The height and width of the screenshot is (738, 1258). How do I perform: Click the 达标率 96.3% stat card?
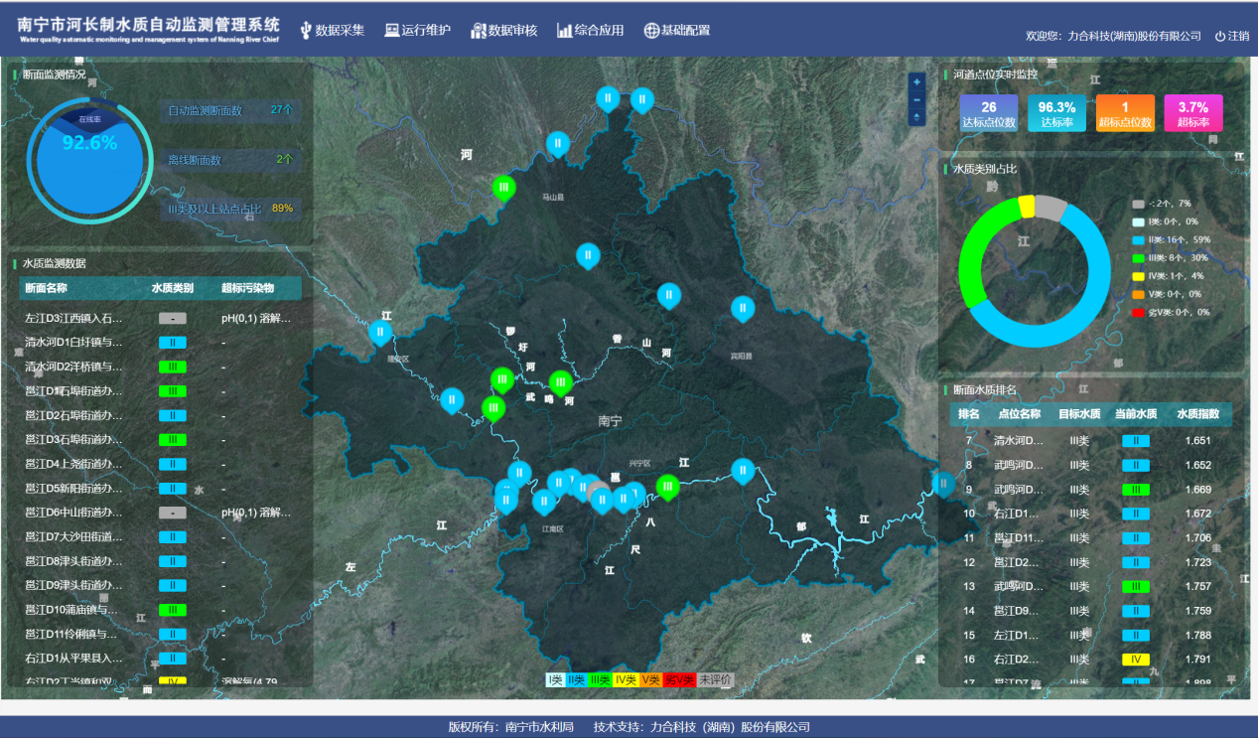click(1056, 113)
